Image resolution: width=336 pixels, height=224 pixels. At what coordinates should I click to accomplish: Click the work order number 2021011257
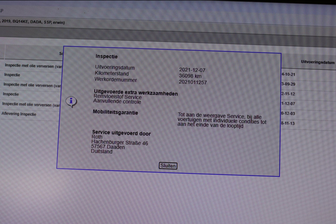coord(193,82)
